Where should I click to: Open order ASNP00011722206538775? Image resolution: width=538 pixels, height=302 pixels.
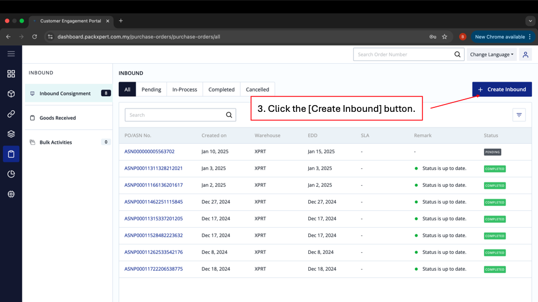pyautogui.click(x=154, y=269)
